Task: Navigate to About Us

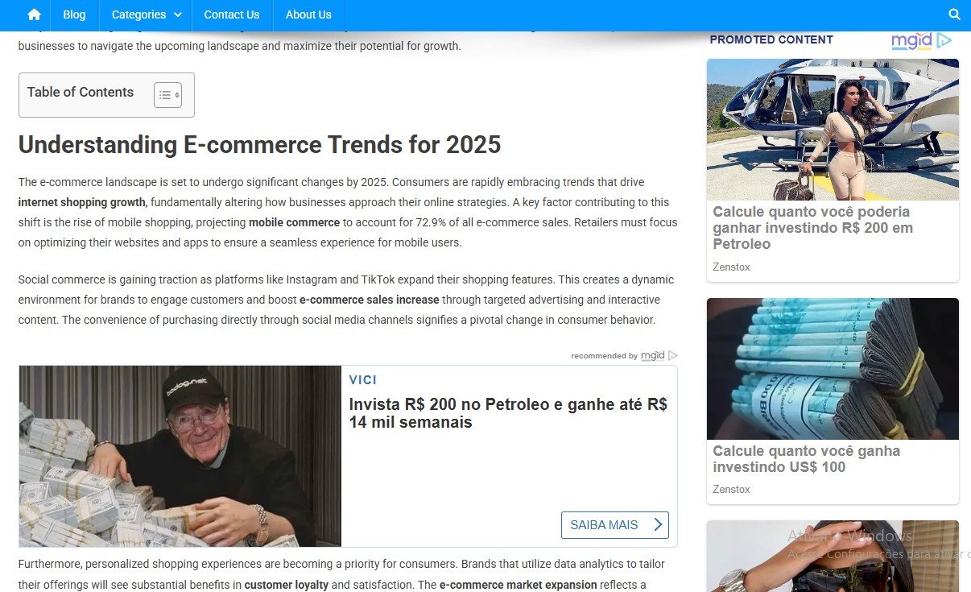Action: point(308,14)
